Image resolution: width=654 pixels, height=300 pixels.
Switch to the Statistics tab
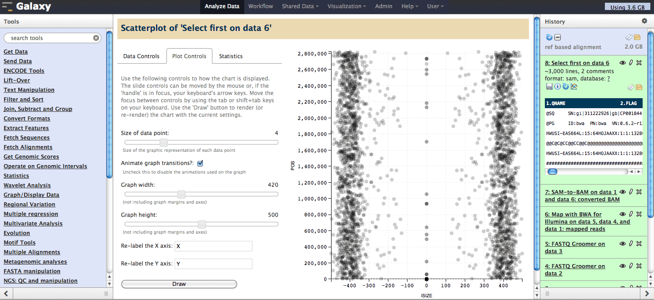230,56
